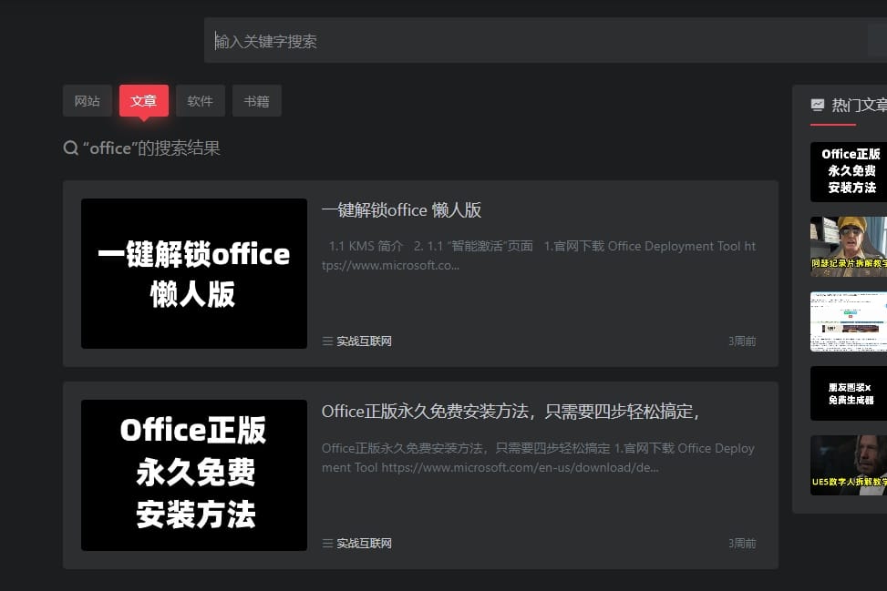Open the 软件 search results tab
Screen dimensions: 887x591
(x=200, y=101)
